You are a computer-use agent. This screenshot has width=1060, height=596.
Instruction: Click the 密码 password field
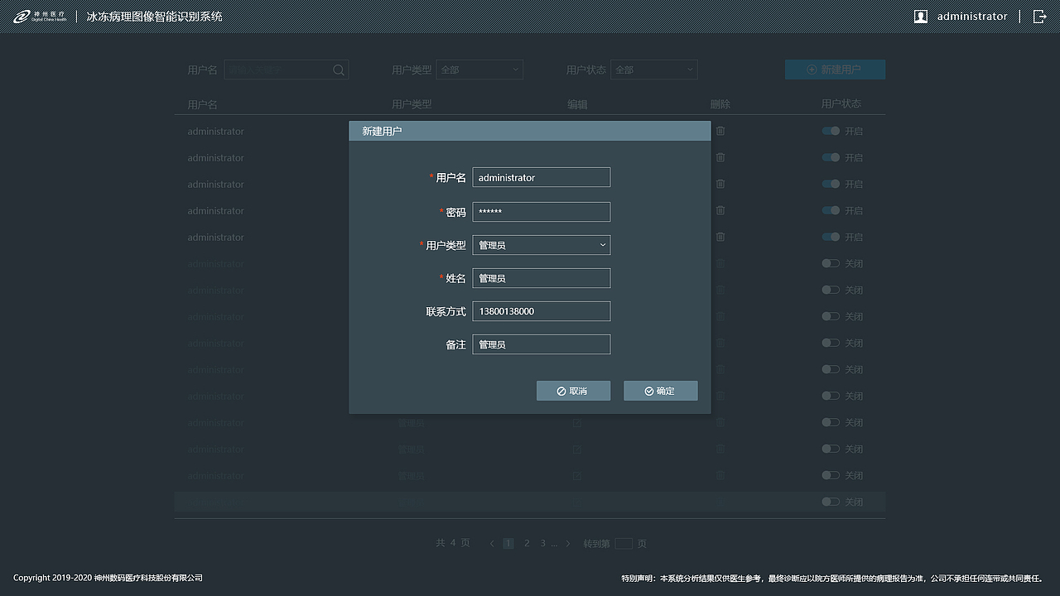click(x=542, y=212)
